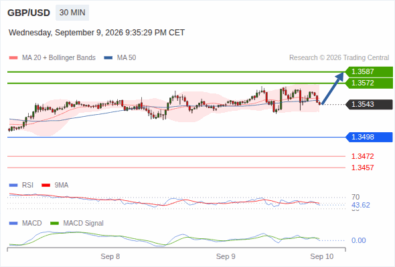Click the blue upward forecast arrow
395x267 pixels.
click(x=333, y=88)
